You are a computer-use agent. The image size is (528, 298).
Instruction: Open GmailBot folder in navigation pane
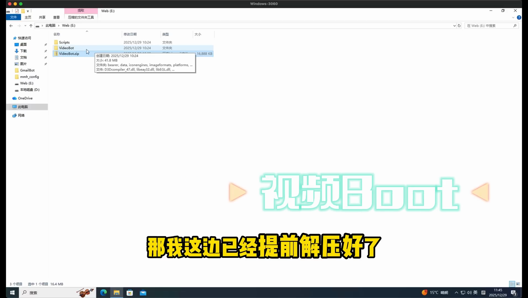pyautogui.click(x=27, y=70)
